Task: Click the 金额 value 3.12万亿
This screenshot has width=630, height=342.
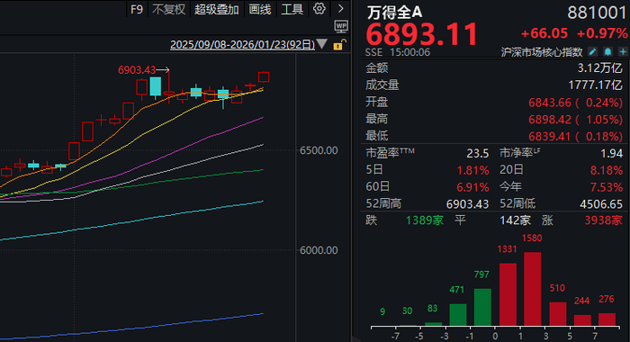Action: [600, 67]
